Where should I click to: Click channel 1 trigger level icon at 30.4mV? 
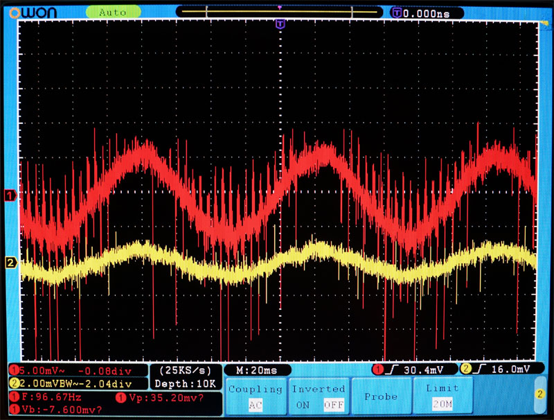pos(379,370)
